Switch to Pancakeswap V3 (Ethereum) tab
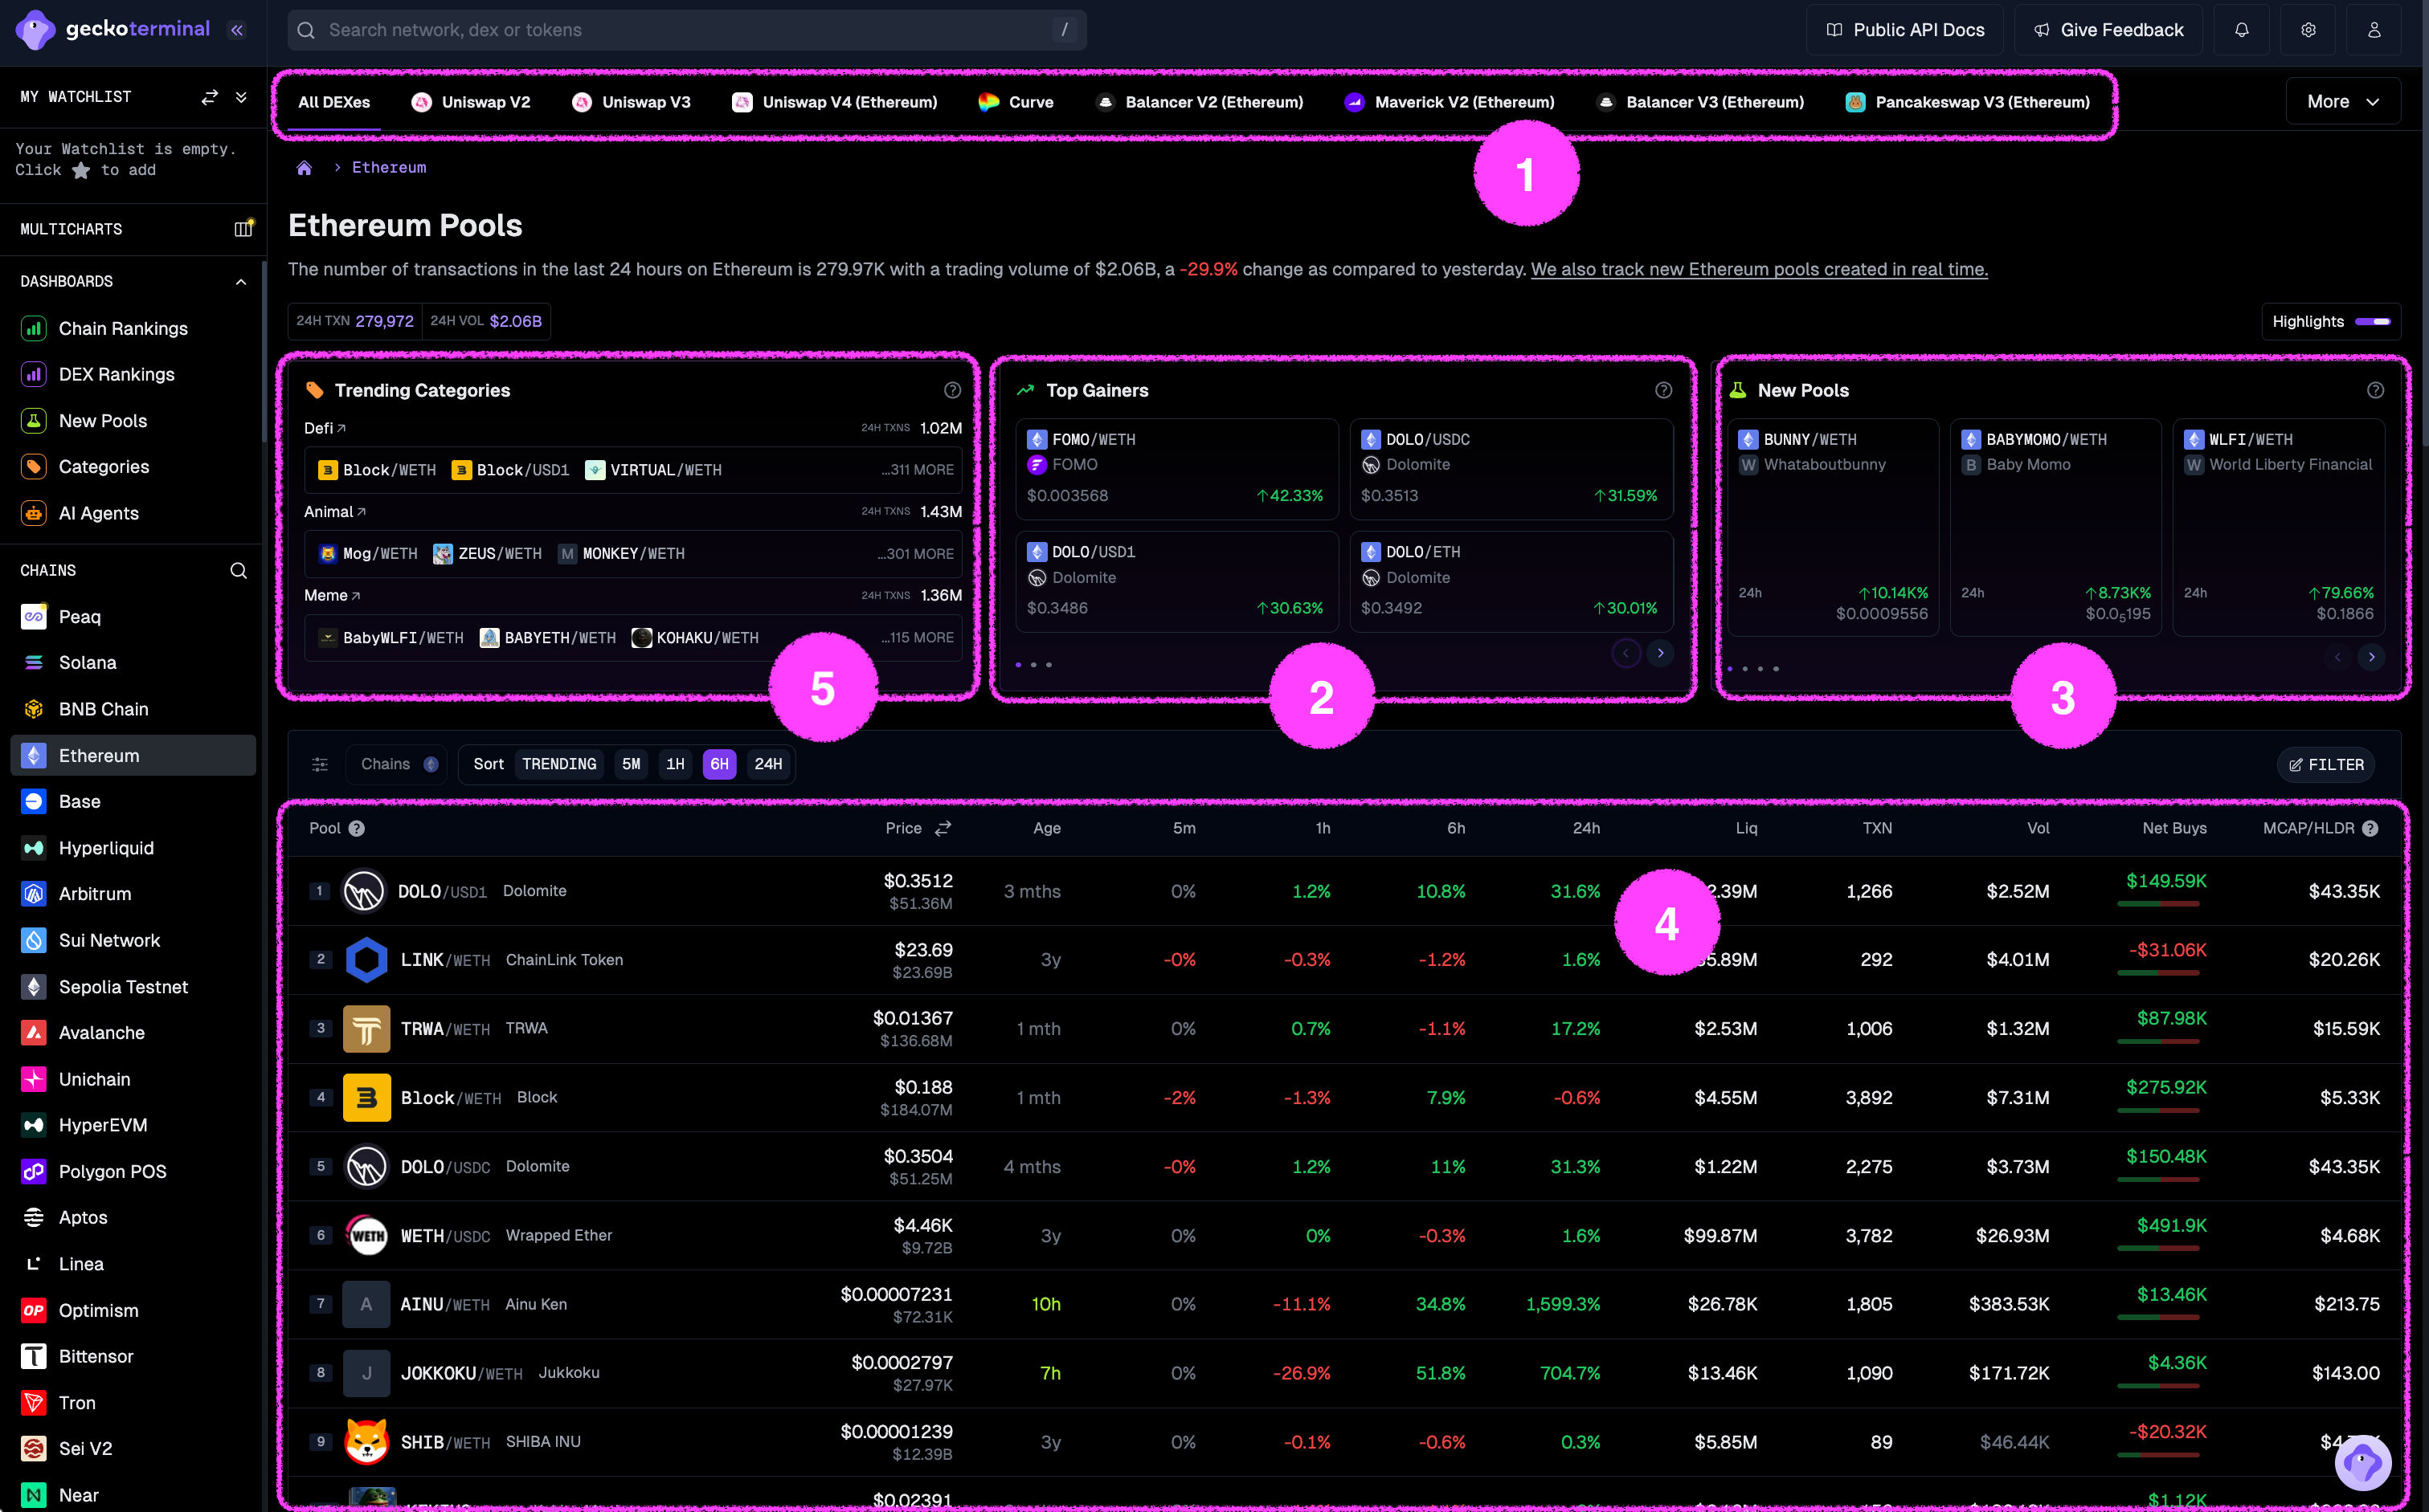The image size is (2429, 1512). pyautogui.click(x=1968, y=102)
